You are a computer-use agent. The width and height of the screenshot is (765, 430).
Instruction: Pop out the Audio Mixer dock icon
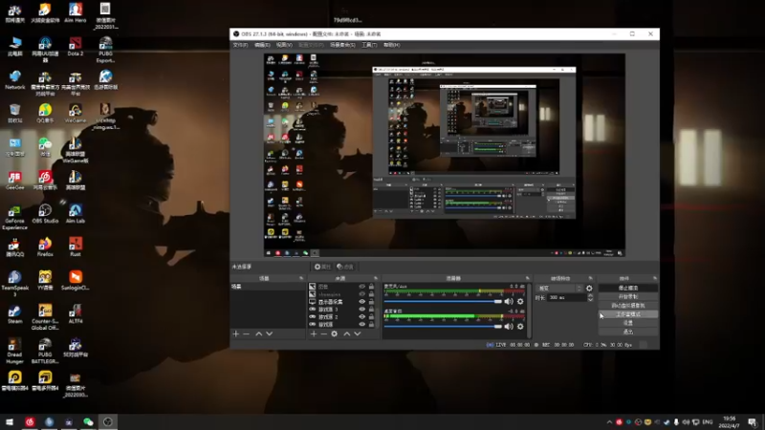(x=528, y=278)
